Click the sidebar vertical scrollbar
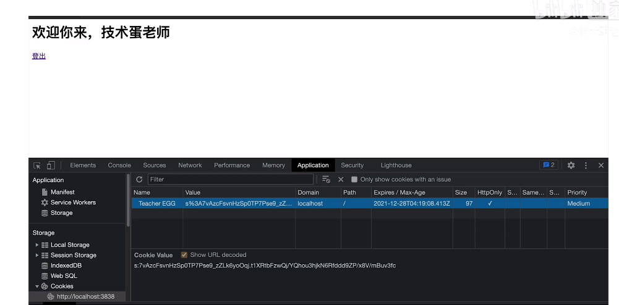619x305 pixels. point(128,200)
